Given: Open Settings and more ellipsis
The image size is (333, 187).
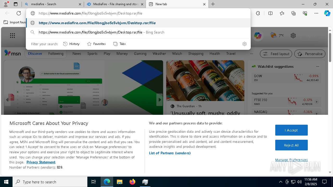Looking at the screenshot, I should [x=316, y=13].
